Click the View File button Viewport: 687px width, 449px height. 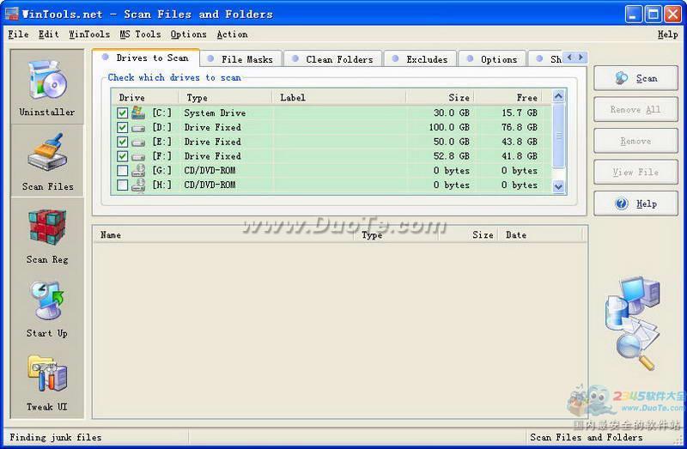tap(635, 173)
